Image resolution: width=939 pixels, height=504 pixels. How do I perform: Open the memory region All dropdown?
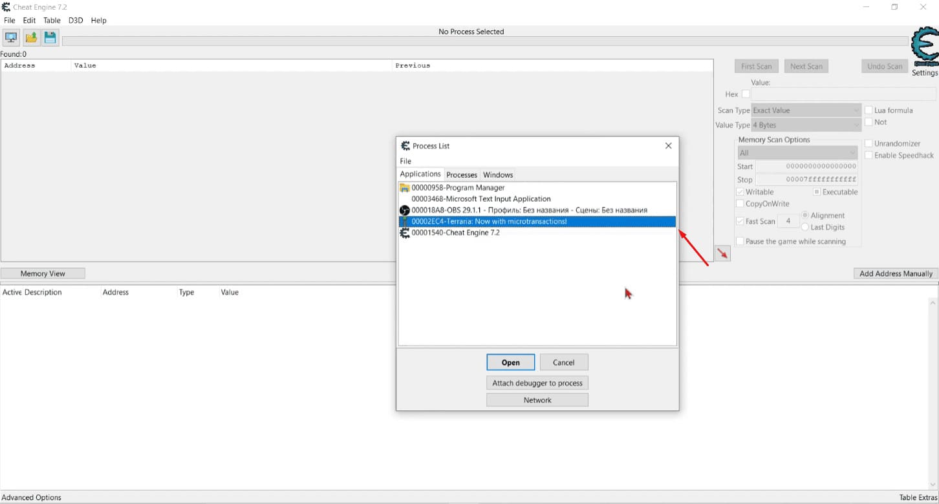[797, 153]
